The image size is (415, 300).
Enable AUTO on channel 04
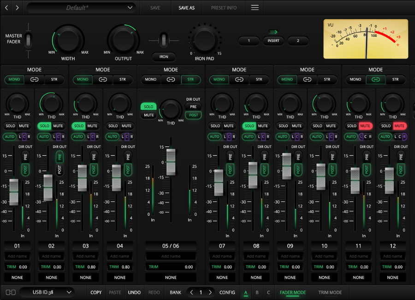(112, 137)
